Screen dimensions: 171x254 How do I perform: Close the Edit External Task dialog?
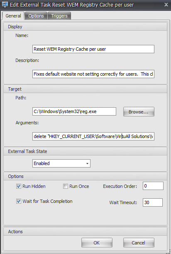coord(166,5)
